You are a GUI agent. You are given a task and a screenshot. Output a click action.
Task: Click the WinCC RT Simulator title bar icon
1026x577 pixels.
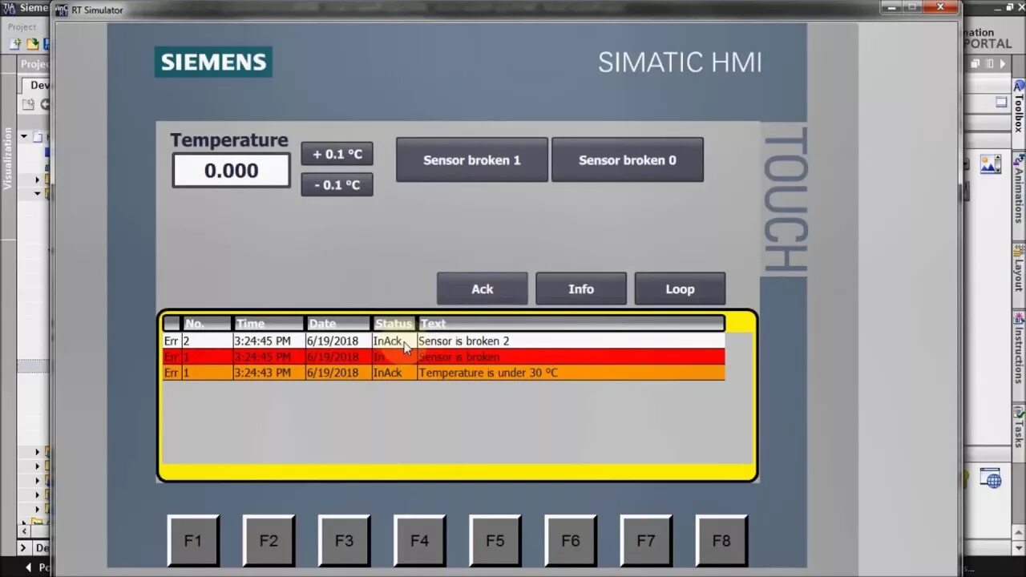(x=62, y=10)
